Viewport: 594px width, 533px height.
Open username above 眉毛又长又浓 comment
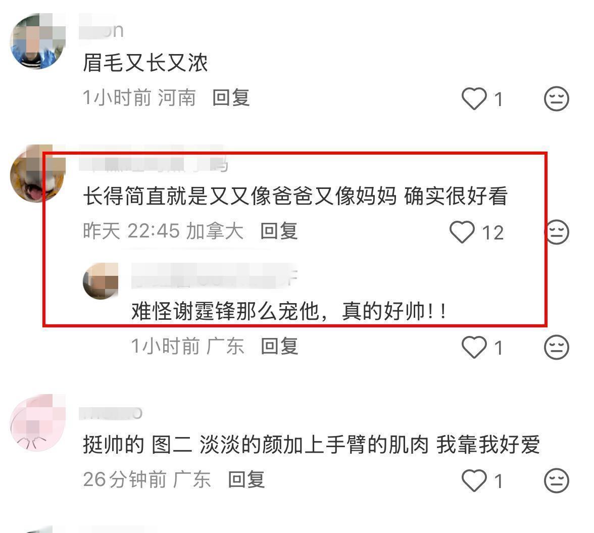tap(101, 30)
